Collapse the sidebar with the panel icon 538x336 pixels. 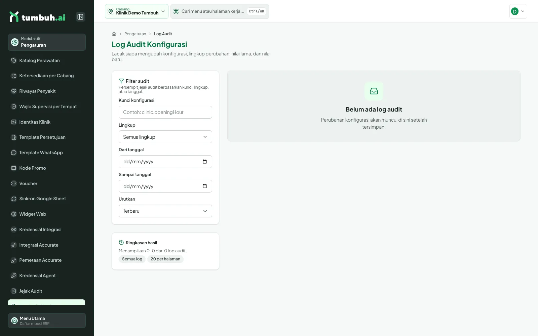coord(80,17)
